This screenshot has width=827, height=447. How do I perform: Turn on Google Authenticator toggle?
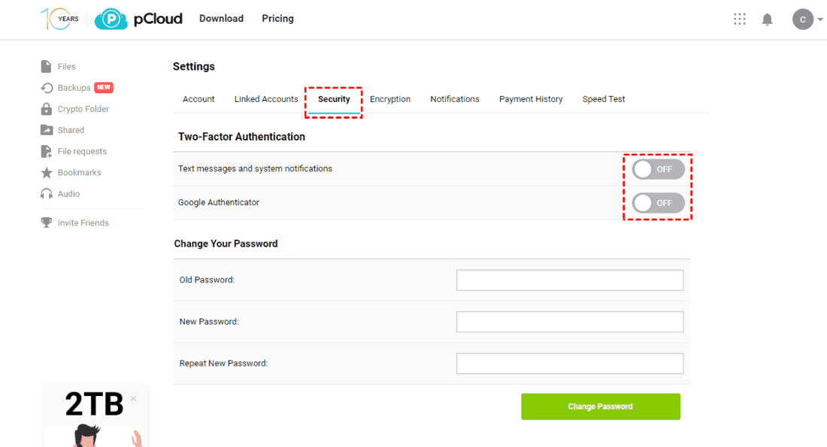click(x=658, y=203)
